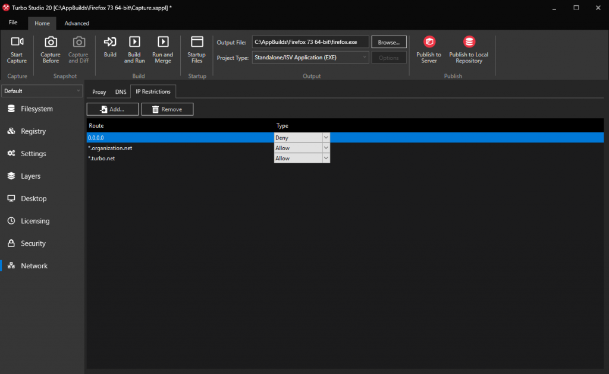Switch to the Advanced ribbon tab

coord(76,23)
